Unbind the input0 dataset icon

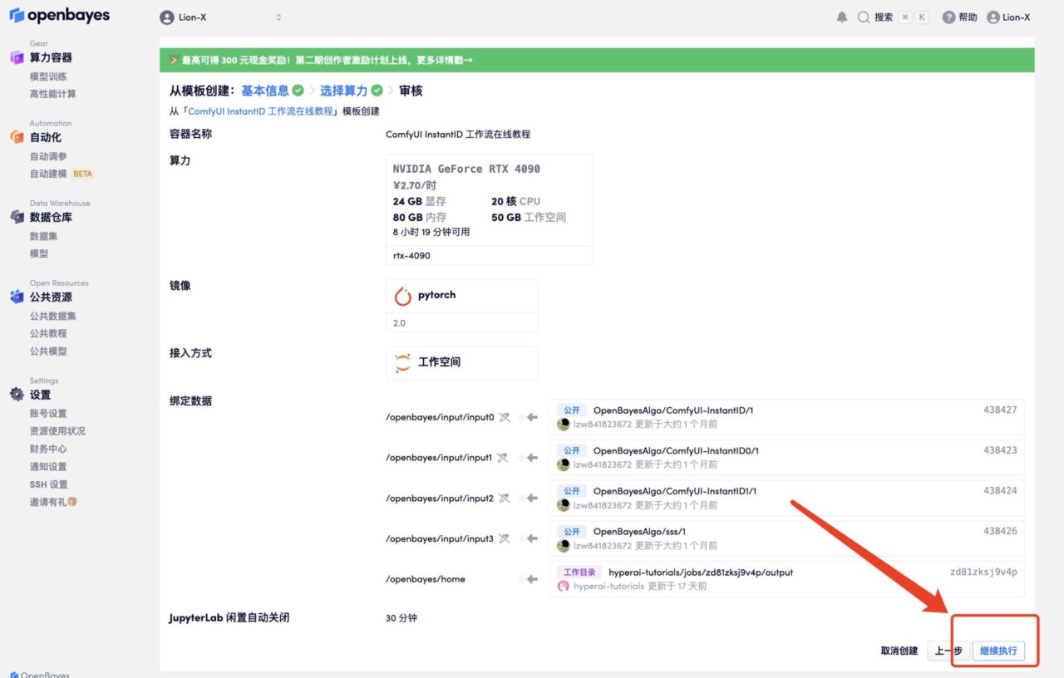[504, 417]
